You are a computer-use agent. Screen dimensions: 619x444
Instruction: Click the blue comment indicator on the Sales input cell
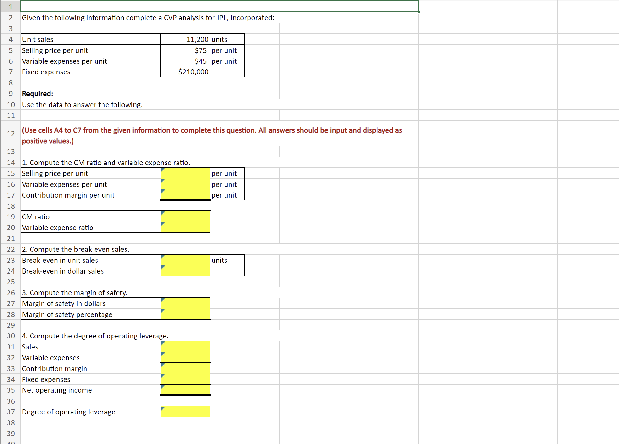[163, 344]
